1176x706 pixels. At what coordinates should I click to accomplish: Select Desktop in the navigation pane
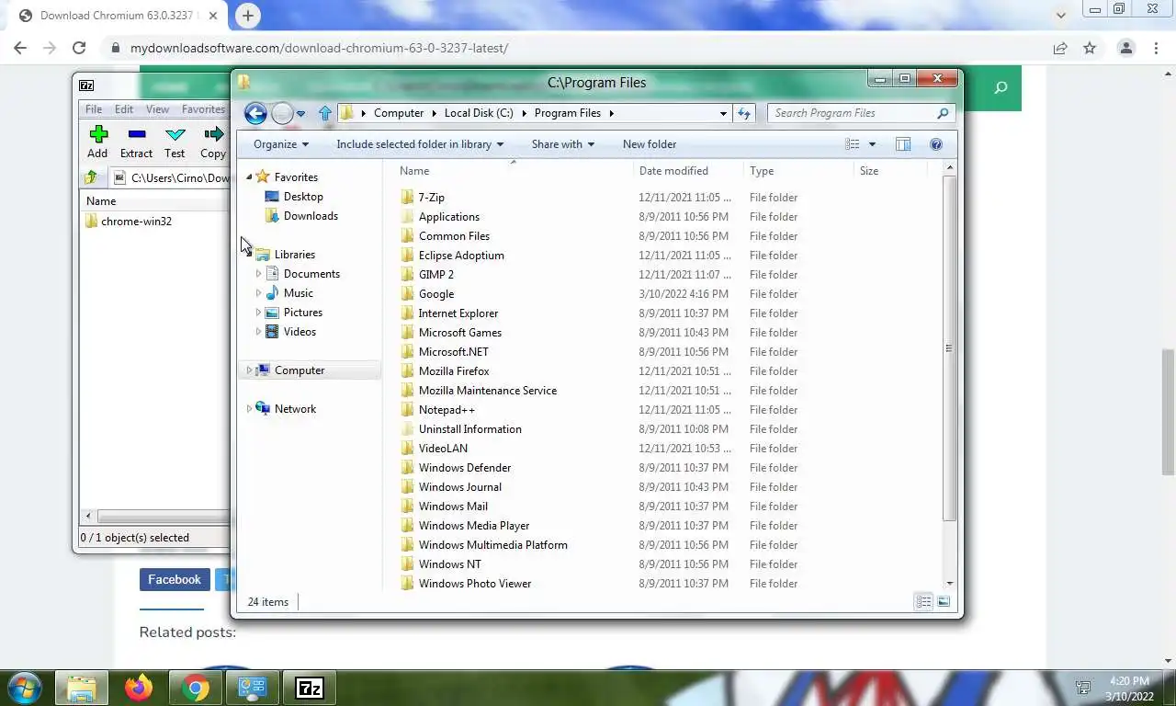pyautogui.click(x=303, y=197)
